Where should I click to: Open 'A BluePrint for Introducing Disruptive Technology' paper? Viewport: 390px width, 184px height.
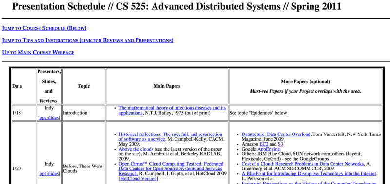(x=309, y=174)
